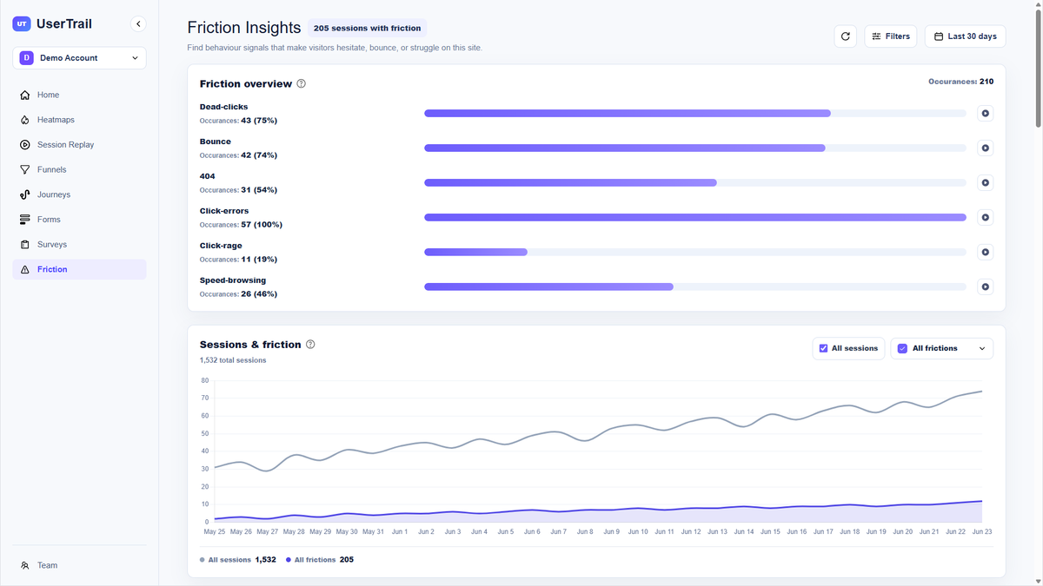
Task: Click the Demo Account avatar D
Action: point(26,58)
